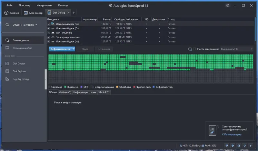
Task: Click the gear settings icon in the status bar
Action: (245, 146)
